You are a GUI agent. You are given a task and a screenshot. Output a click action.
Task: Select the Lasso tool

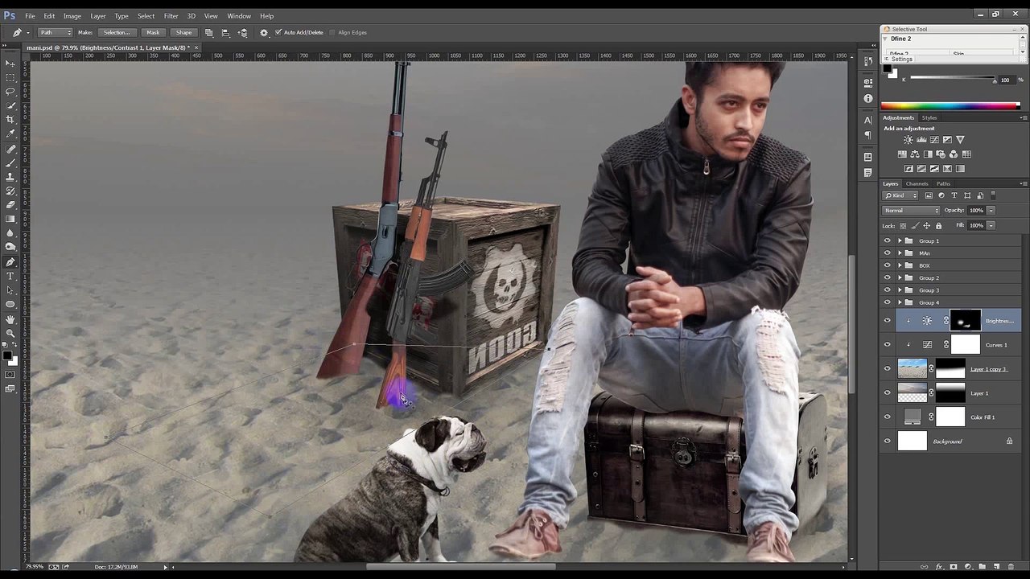click(10, 92)
